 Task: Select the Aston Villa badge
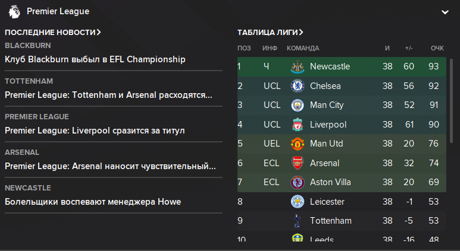[297, 182]
